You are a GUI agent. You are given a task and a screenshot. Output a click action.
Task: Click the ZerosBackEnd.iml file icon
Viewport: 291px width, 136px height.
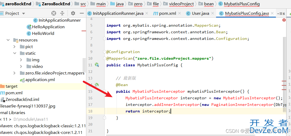[x=2, y=100]
